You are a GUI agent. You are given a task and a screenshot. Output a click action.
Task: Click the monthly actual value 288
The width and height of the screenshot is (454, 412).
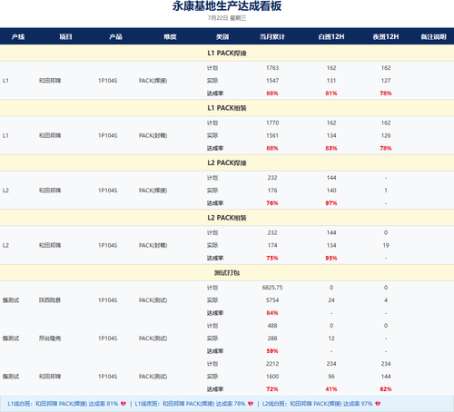tap(272, 338)
